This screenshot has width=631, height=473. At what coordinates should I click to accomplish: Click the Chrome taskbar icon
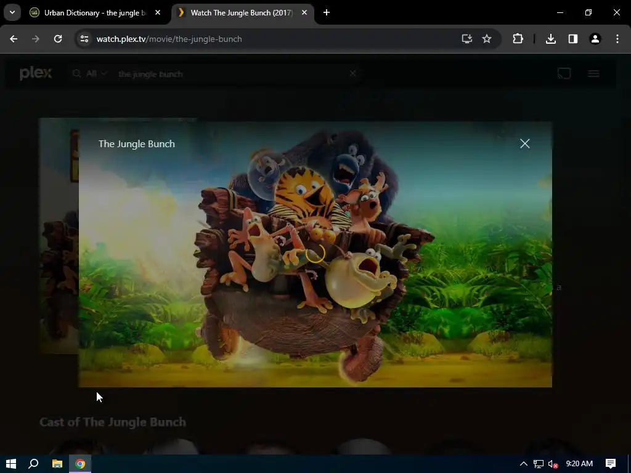pyautogui.click(x=80, y=464)
